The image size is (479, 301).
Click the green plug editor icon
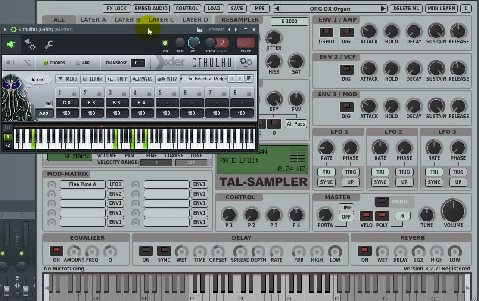point(11,45)
